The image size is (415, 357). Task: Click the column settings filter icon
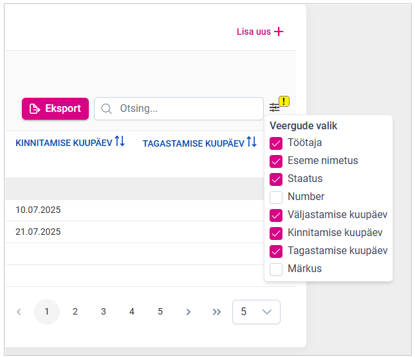[x=275, y=107]
